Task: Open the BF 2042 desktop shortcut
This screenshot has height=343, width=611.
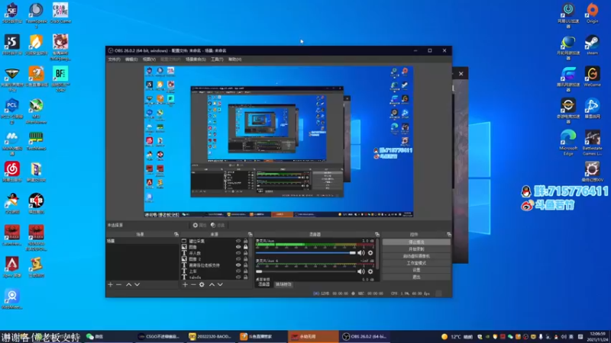Action: coord(60,79)
